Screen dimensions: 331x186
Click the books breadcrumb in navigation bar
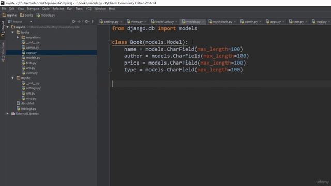click(26, 15)
